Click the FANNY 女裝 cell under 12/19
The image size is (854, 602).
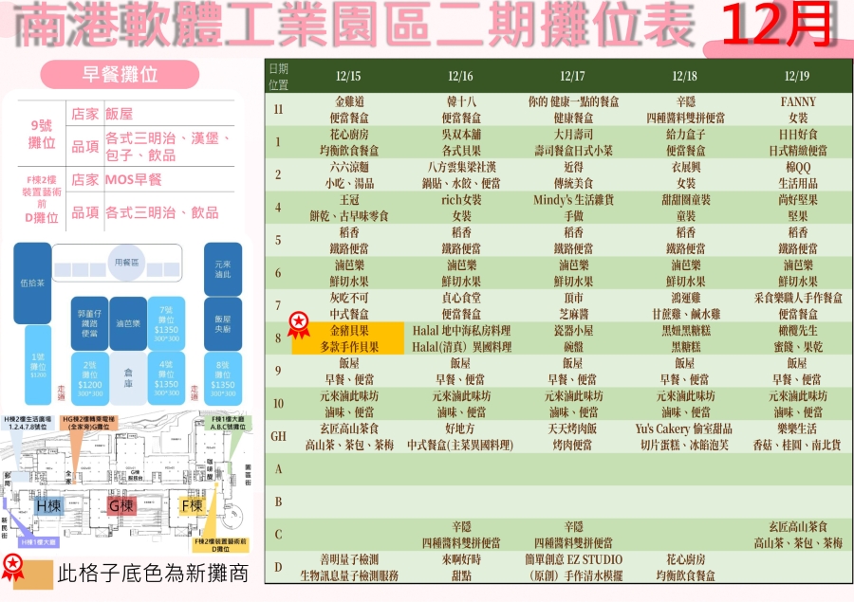[x=797, y=109]
